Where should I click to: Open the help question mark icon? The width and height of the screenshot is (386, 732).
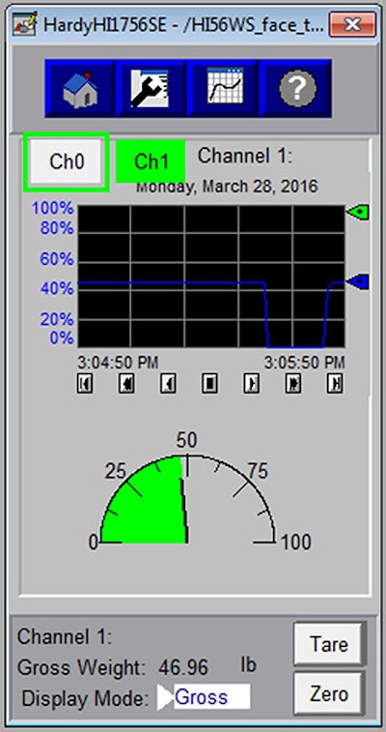(x=296, y=88)
